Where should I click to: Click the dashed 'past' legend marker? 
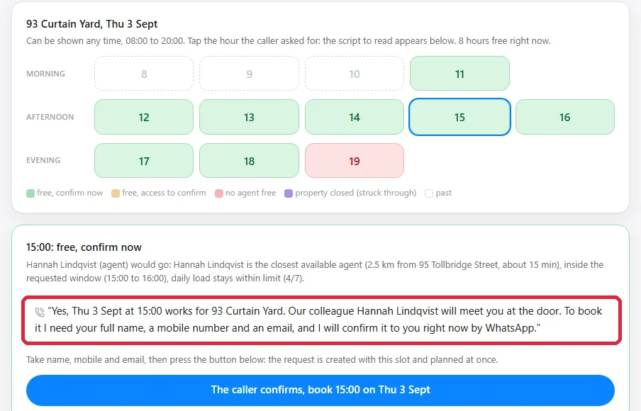click(x=429, y=193)
